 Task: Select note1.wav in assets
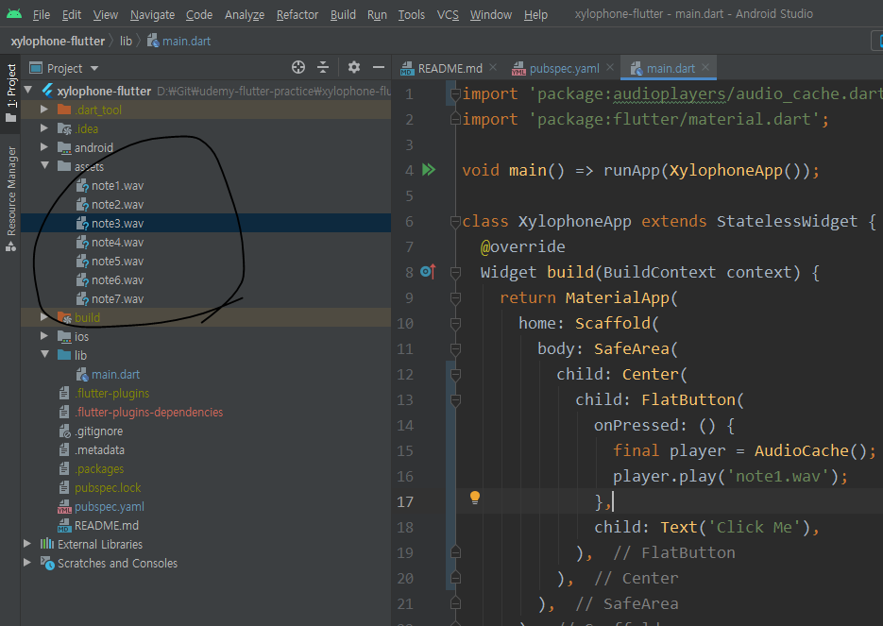117,185
